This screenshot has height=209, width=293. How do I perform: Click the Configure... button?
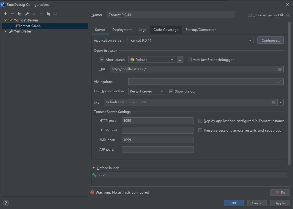pyautogui.click(x=270, y=40)
